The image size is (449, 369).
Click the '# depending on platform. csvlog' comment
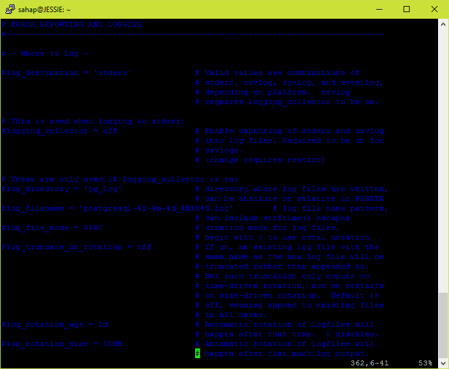pyautogui.click(x=273, y=93)
